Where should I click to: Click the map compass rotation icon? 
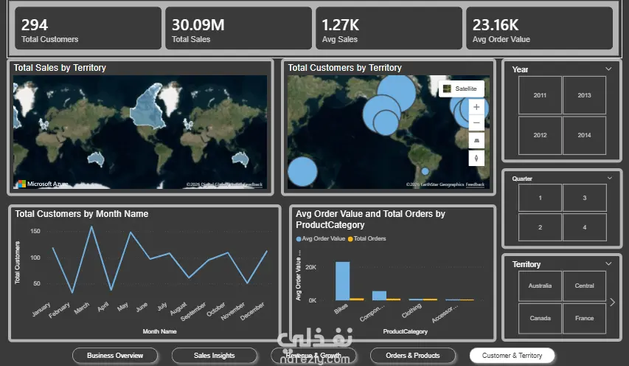point(476,158)
